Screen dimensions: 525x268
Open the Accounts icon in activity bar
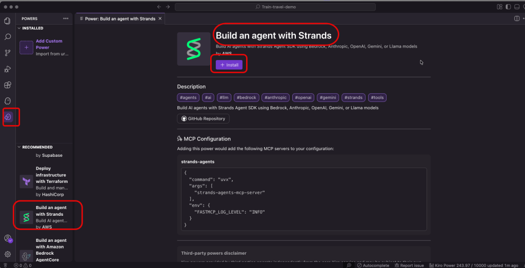click(x=8, y=238)
